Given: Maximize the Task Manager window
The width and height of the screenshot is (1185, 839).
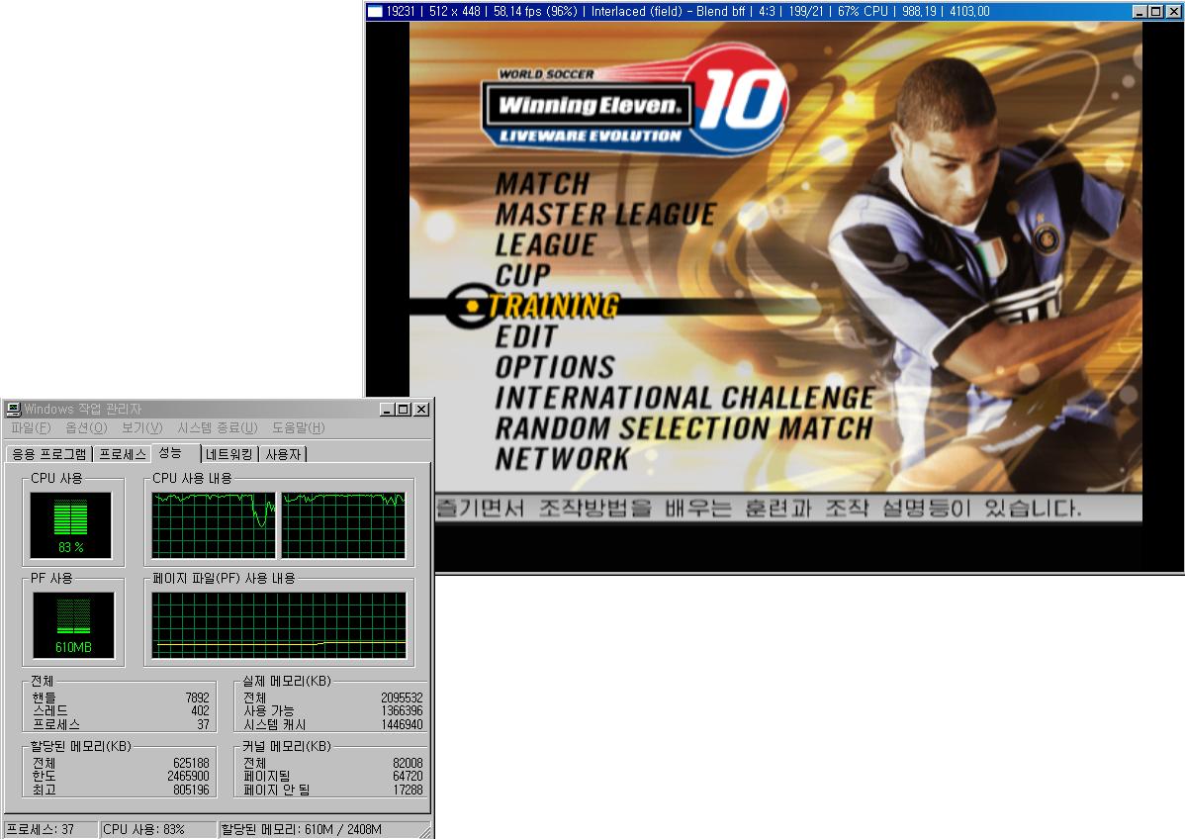Looking at the screenshot, I should coord(404,409).
